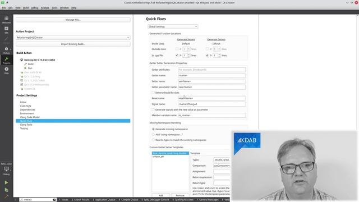Open the Edit menu

pos(11,8)
